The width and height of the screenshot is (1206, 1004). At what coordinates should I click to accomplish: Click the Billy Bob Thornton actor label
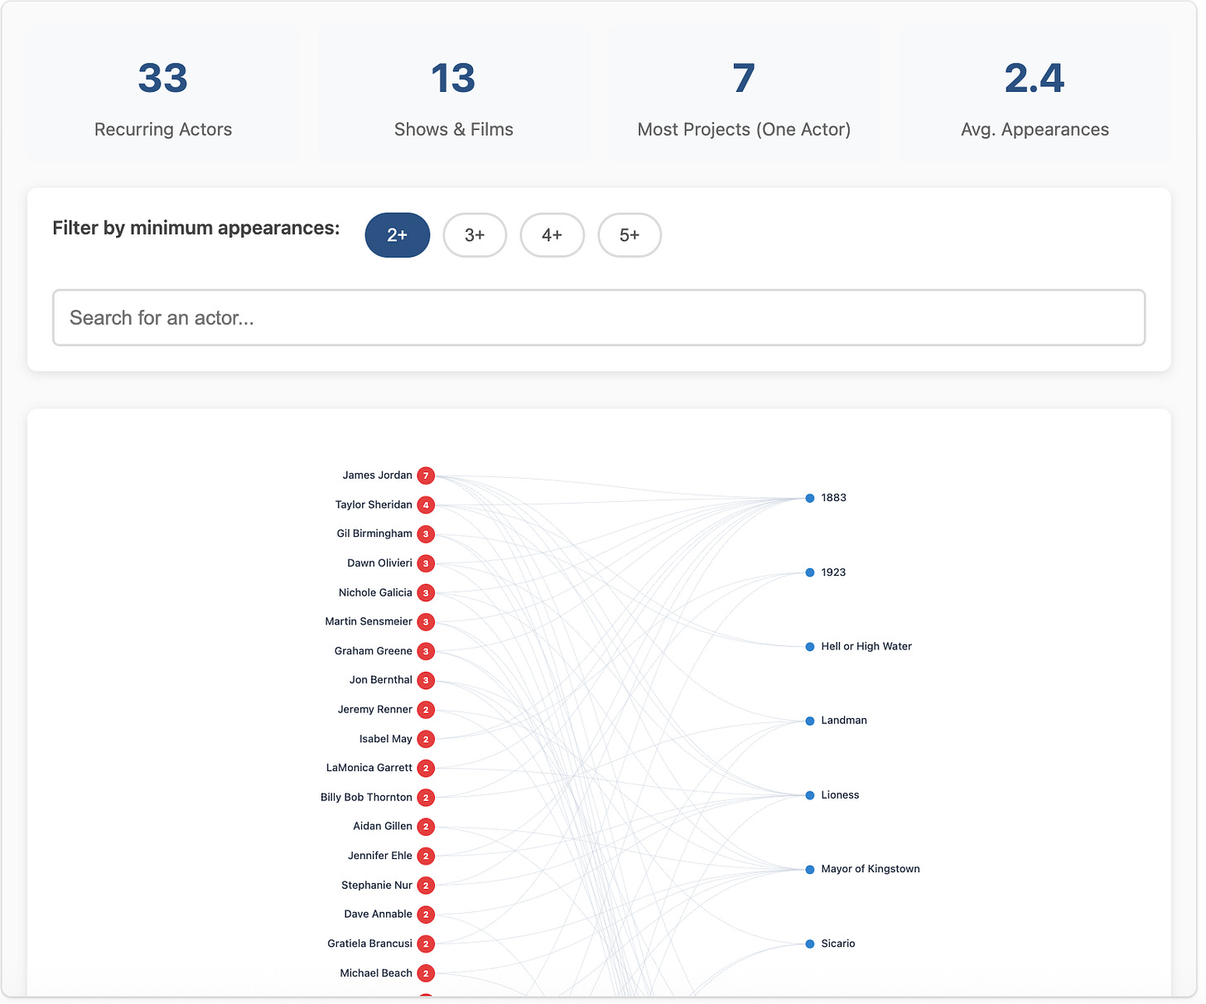click(x=366, y=798)
